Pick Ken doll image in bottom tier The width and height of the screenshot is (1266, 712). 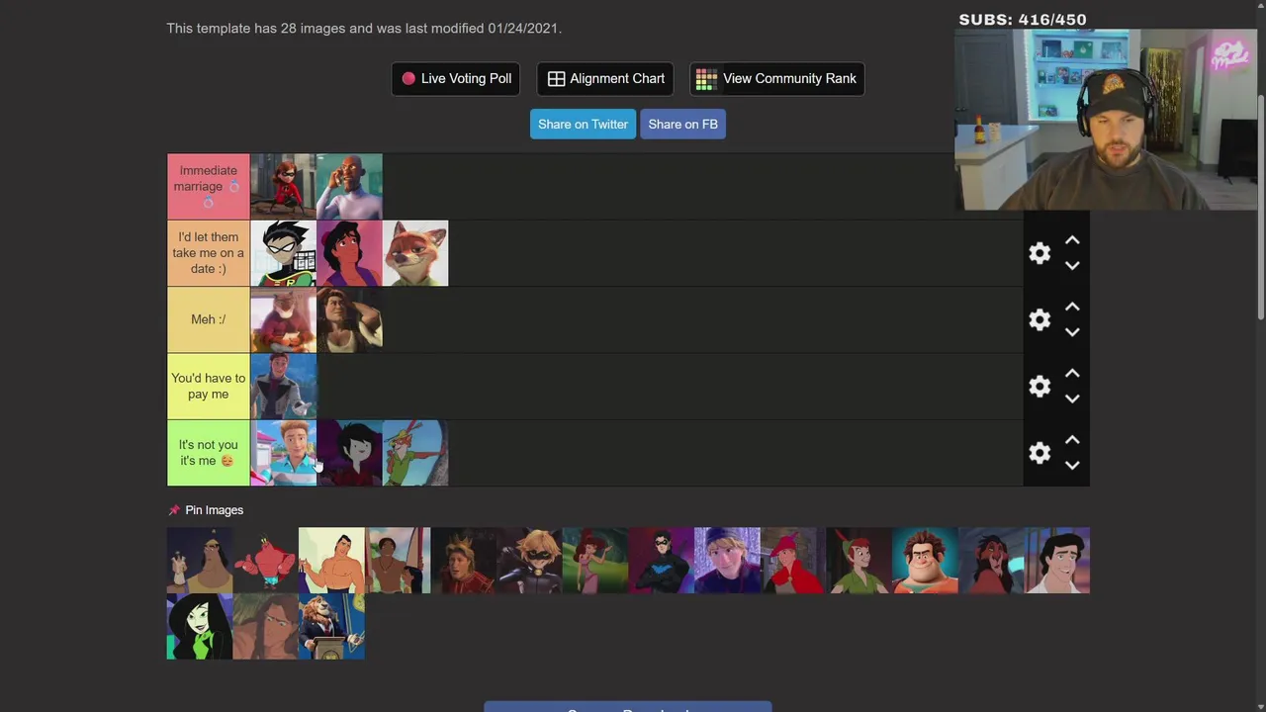coord(283,453)
